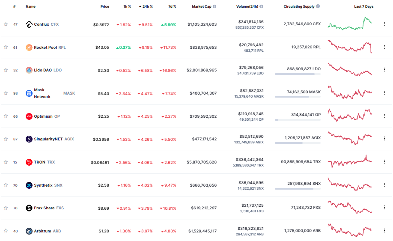Sort the table by Price column header
393x241 pixels.
(x=104, y=7)
